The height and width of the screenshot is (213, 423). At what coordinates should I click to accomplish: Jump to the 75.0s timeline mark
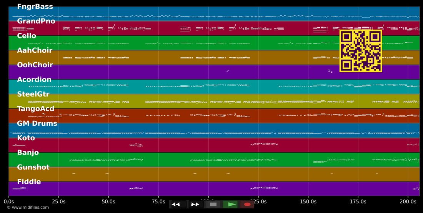click(158, 201)
